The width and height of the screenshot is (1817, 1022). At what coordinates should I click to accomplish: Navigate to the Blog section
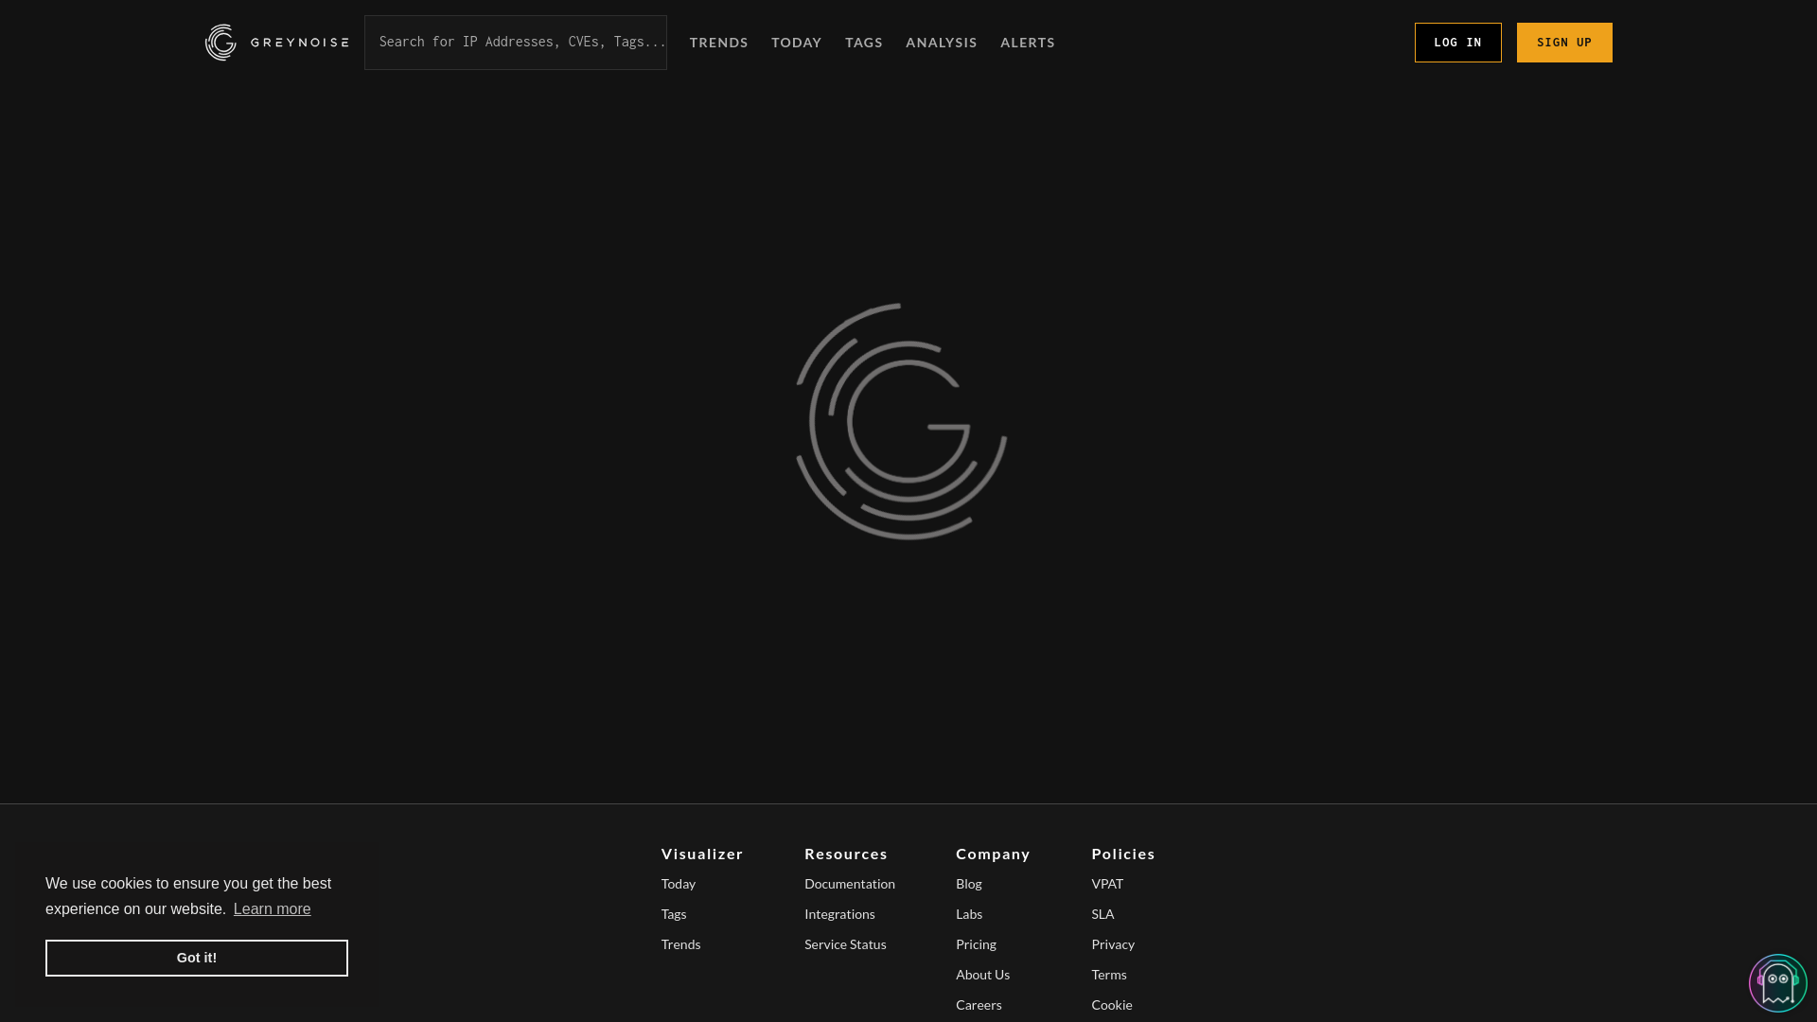(x=968, y=882)
